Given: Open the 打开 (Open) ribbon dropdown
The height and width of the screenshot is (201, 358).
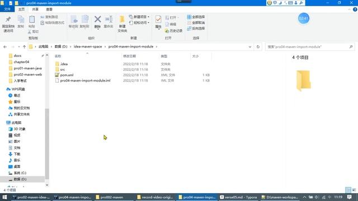Looking at the screenshot, I should pyautogui.click(x=172, y=17).
